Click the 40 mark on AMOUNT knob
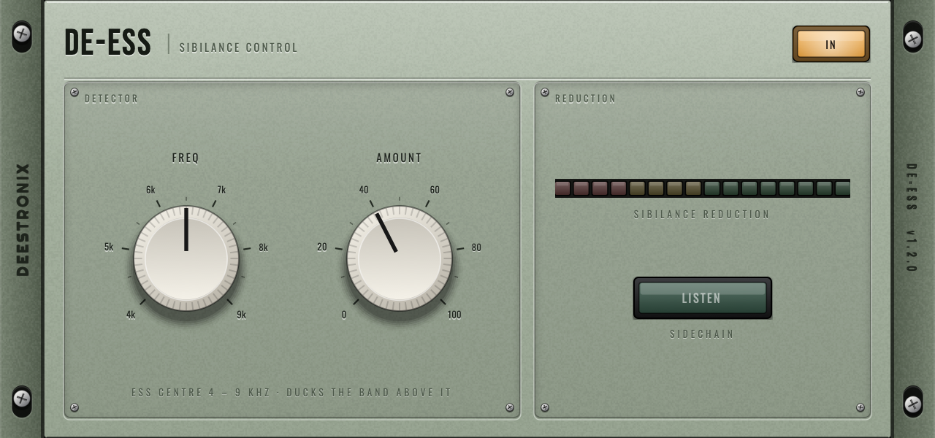 pos(364,190)
